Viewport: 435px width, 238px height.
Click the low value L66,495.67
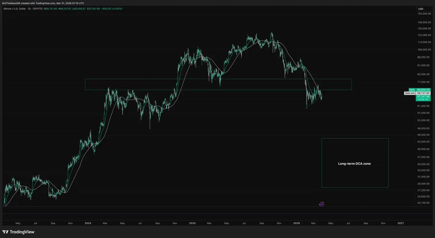click(x=79, y=9)
